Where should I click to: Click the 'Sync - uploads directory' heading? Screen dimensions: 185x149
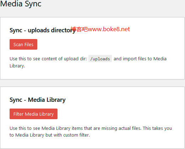43,31
